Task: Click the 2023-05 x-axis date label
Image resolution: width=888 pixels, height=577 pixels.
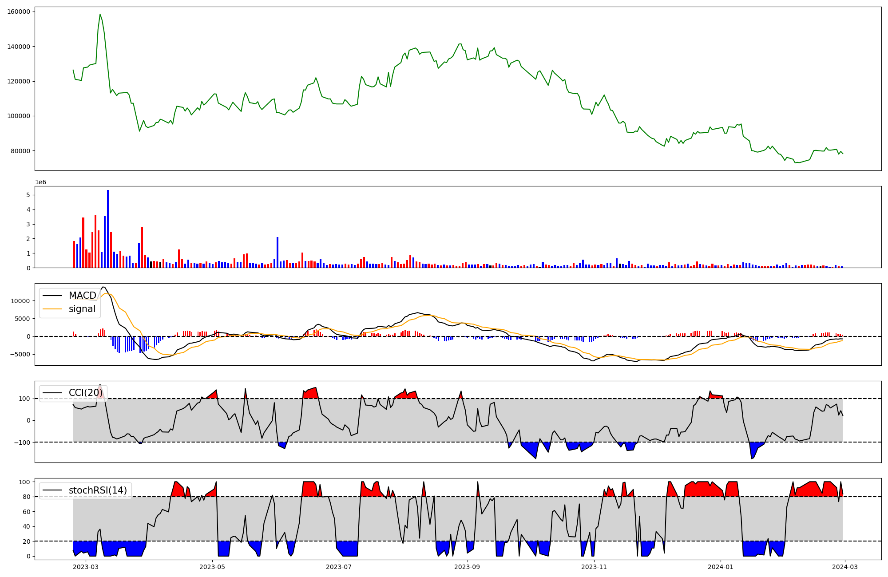Action: pyautogui.click(x=212, y=567)
